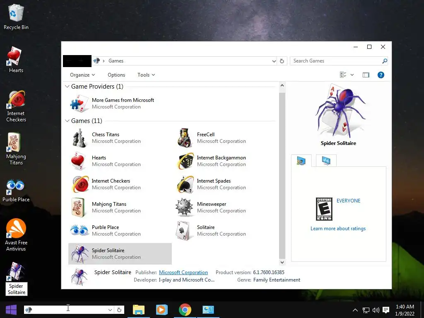Click Games in the address breadcrumb

116,61
